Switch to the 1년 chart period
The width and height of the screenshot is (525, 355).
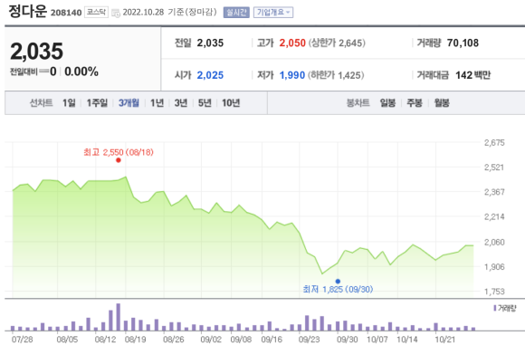(x=157, y=103)
